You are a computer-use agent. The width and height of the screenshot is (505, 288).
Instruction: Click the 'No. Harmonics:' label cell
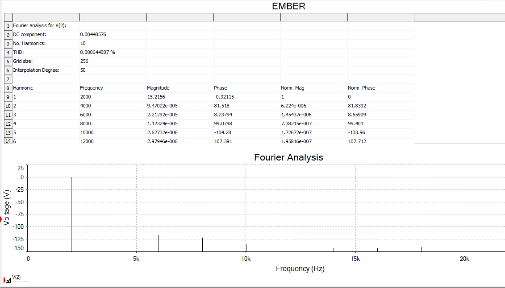pyautogui.click(x=46, y=43)
